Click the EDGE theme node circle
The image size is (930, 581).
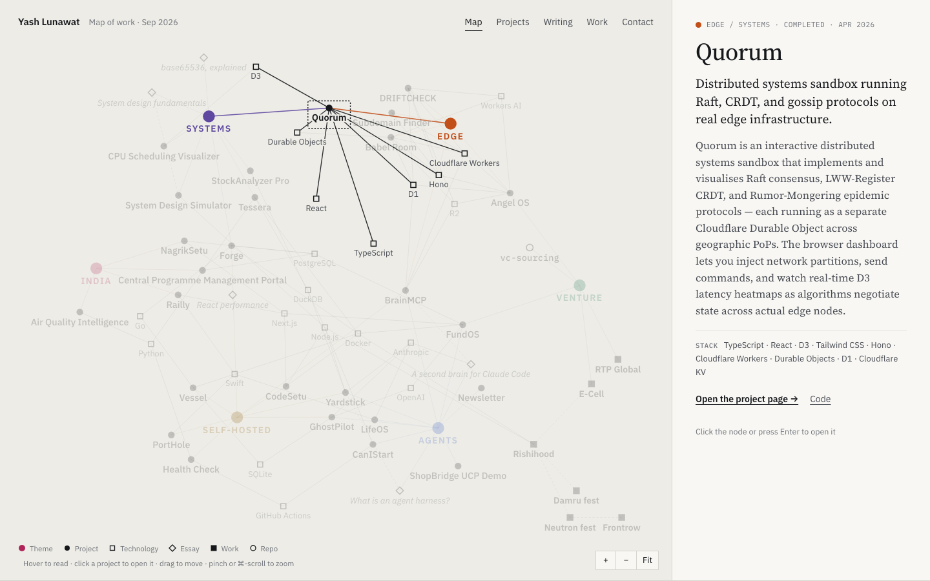point(451,123)
